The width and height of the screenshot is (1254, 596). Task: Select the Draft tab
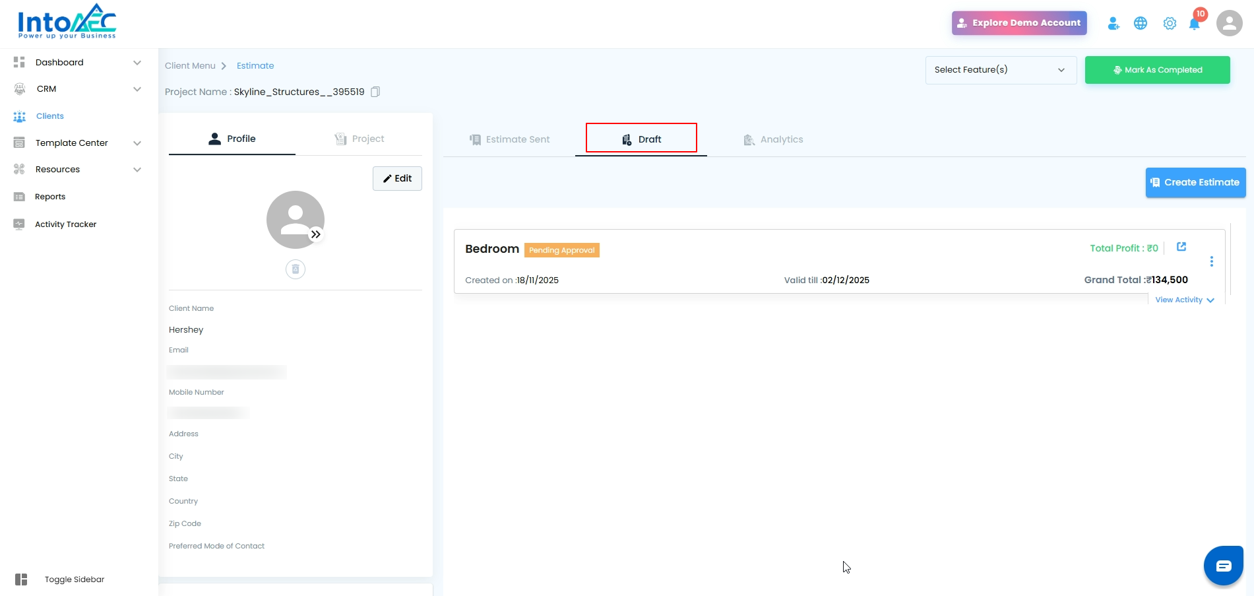point(641,139)
